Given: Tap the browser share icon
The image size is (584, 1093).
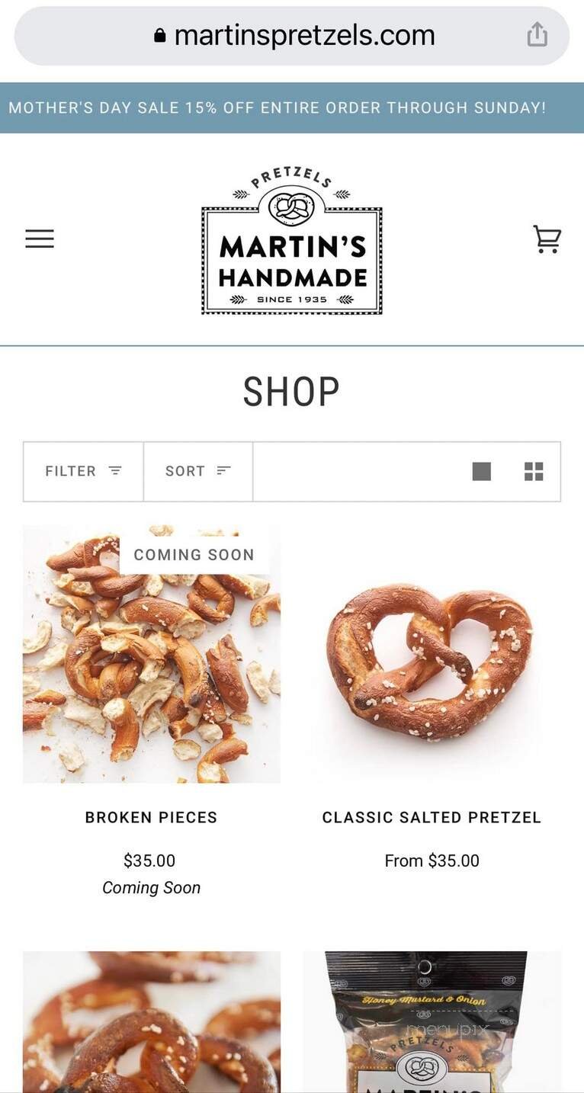Looking at the screenshot, I should [537, 34].
